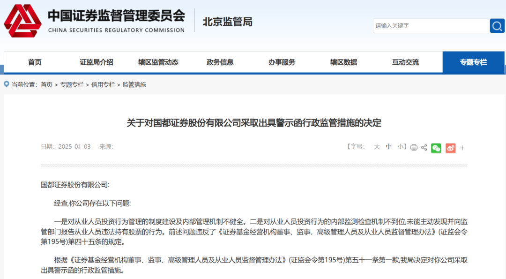Set font size to medium (中)

click(x=389, y=147)
